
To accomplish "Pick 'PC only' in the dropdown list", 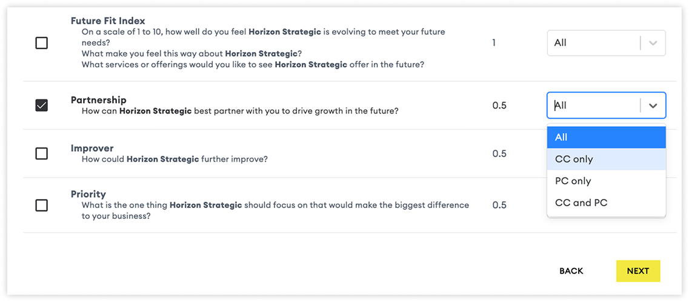I will [606, 181].
